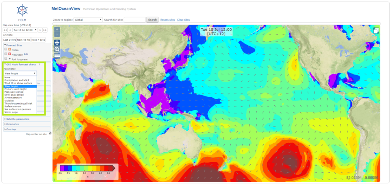The width and height of the screenshot is (391, 184).
Task: Click the cursor coordinates readout on the map
Action: pyautogui.click(x=362, y=178)
